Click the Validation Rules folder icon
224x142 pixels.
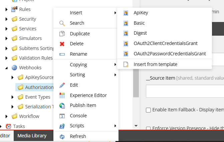pyautogui.click(x=14, y=58)
